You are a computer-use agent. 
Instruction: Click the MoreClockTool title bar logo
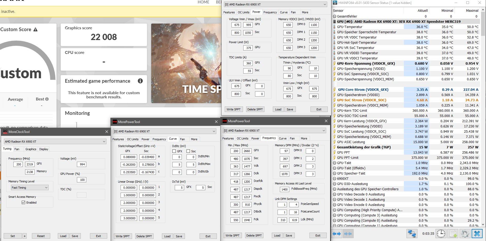tap(5, 132)
